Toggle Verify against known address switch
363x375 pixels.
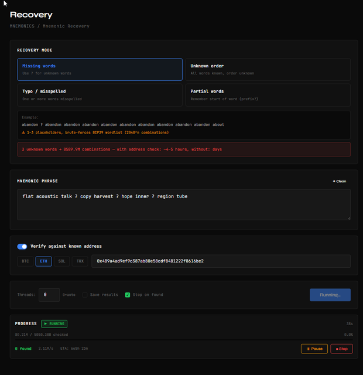point(22,246)
